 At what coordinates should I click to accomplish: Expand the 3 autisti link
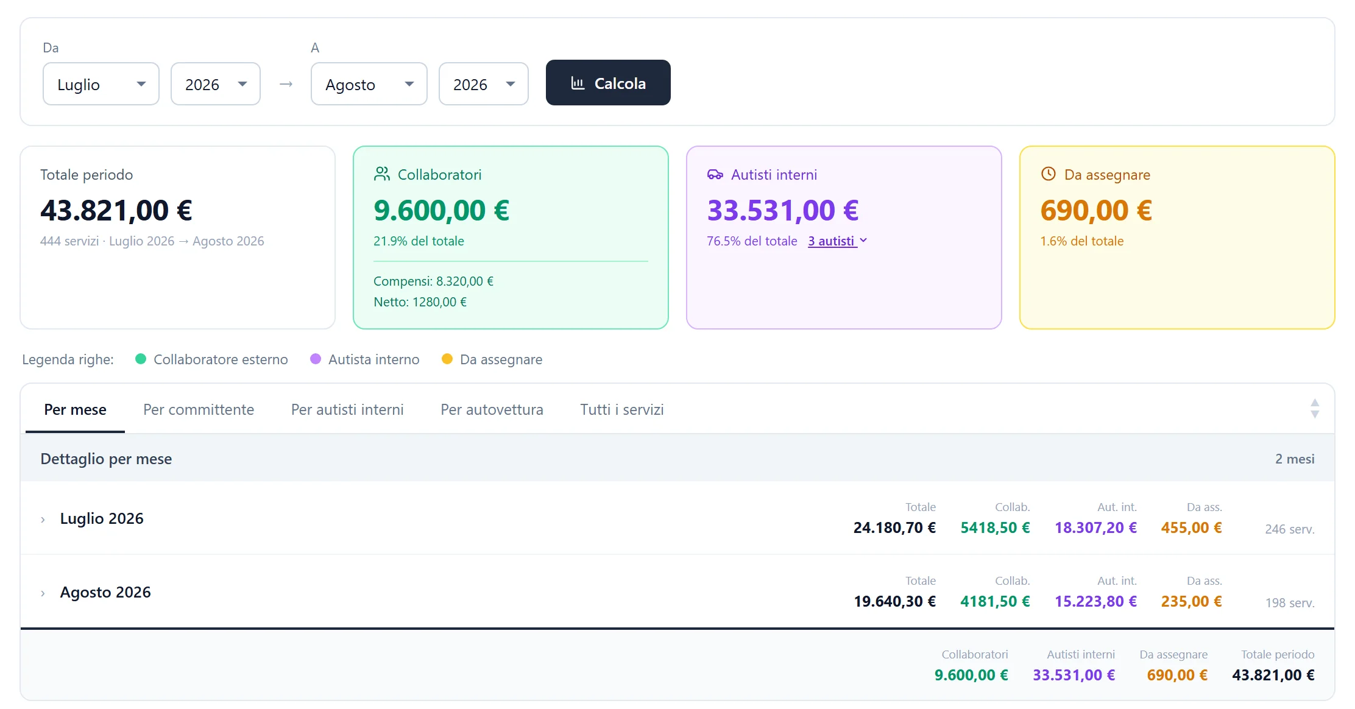[837, 241]
